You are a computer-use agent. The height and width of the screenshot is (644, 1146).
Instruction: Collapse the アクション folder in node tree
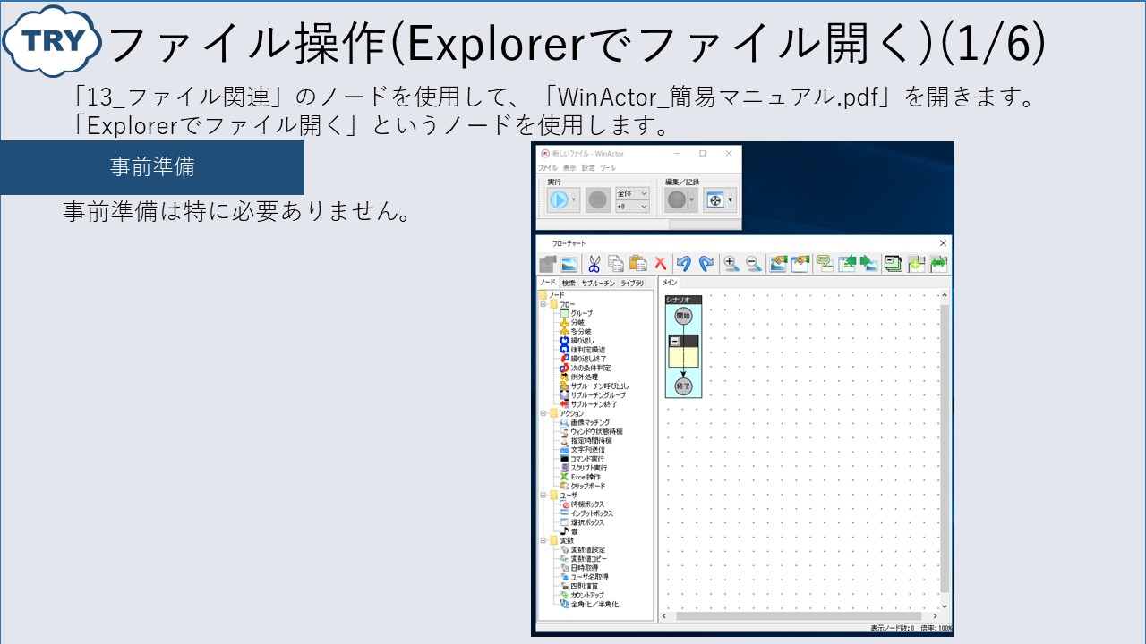(543, 413)
